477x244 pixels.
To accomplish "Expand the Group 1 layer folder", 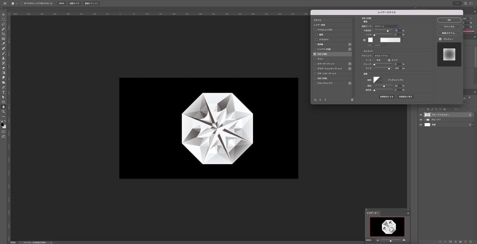I will (425, 120).
